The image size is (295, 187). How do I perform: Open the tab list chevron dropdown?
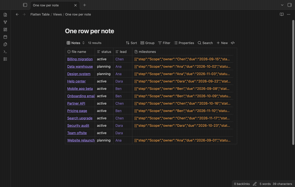tap(282, 5)
